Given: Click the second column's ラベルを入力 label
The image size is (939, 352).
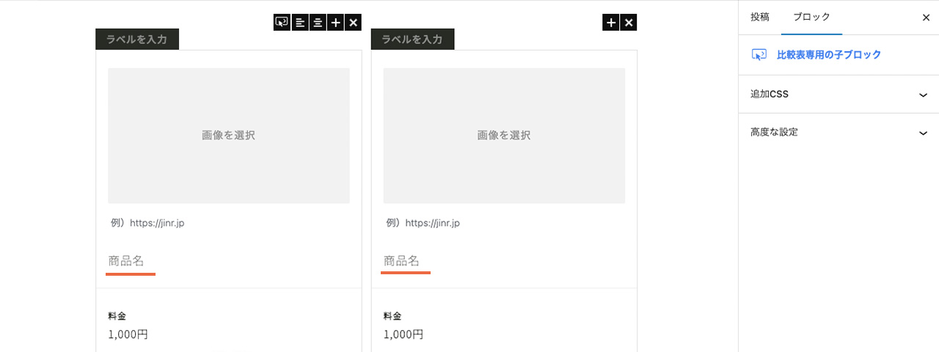Looking at the screenshot, I should 412,40.
